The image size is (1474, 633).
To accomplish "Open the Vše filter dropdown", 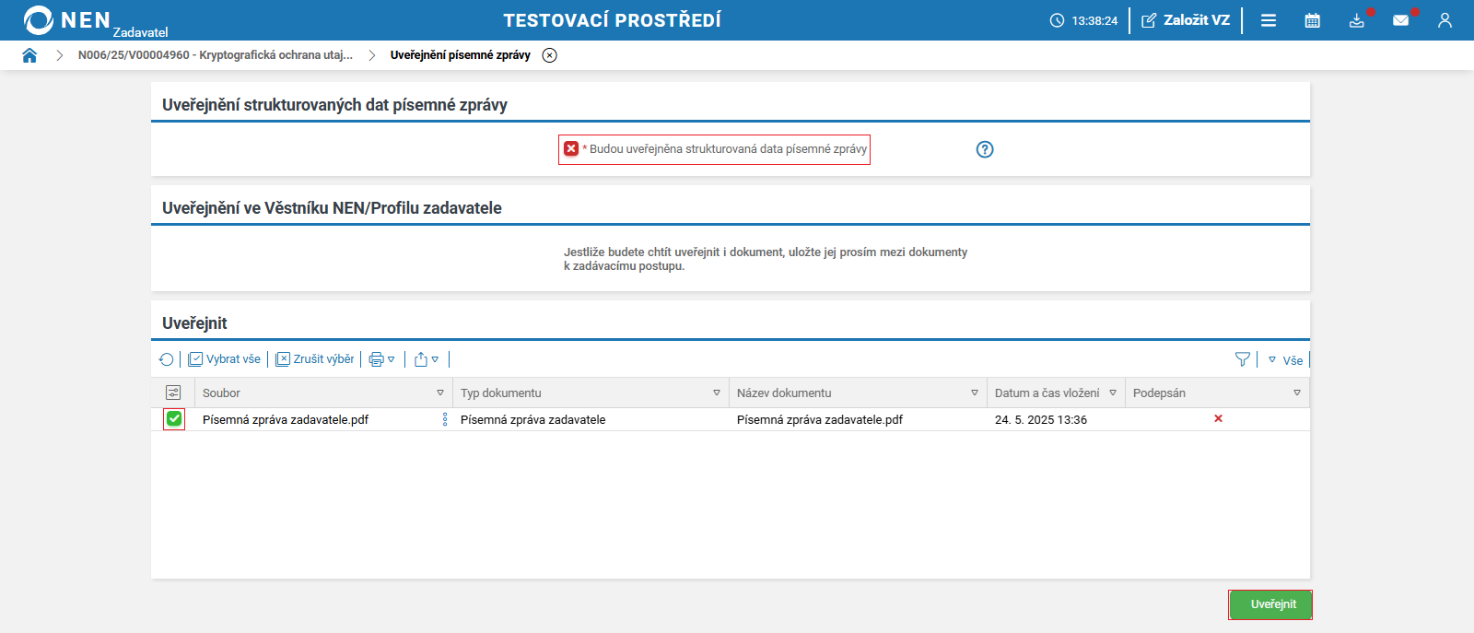I will 1286,360.
